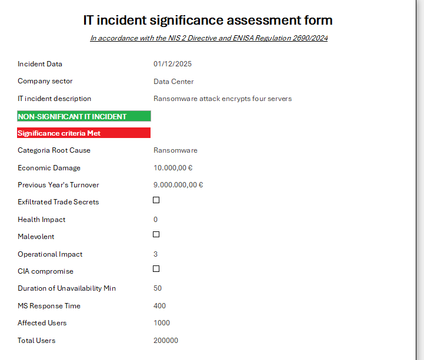
Task: Click the Affected Users value 1000
Action: pos(162,323)
